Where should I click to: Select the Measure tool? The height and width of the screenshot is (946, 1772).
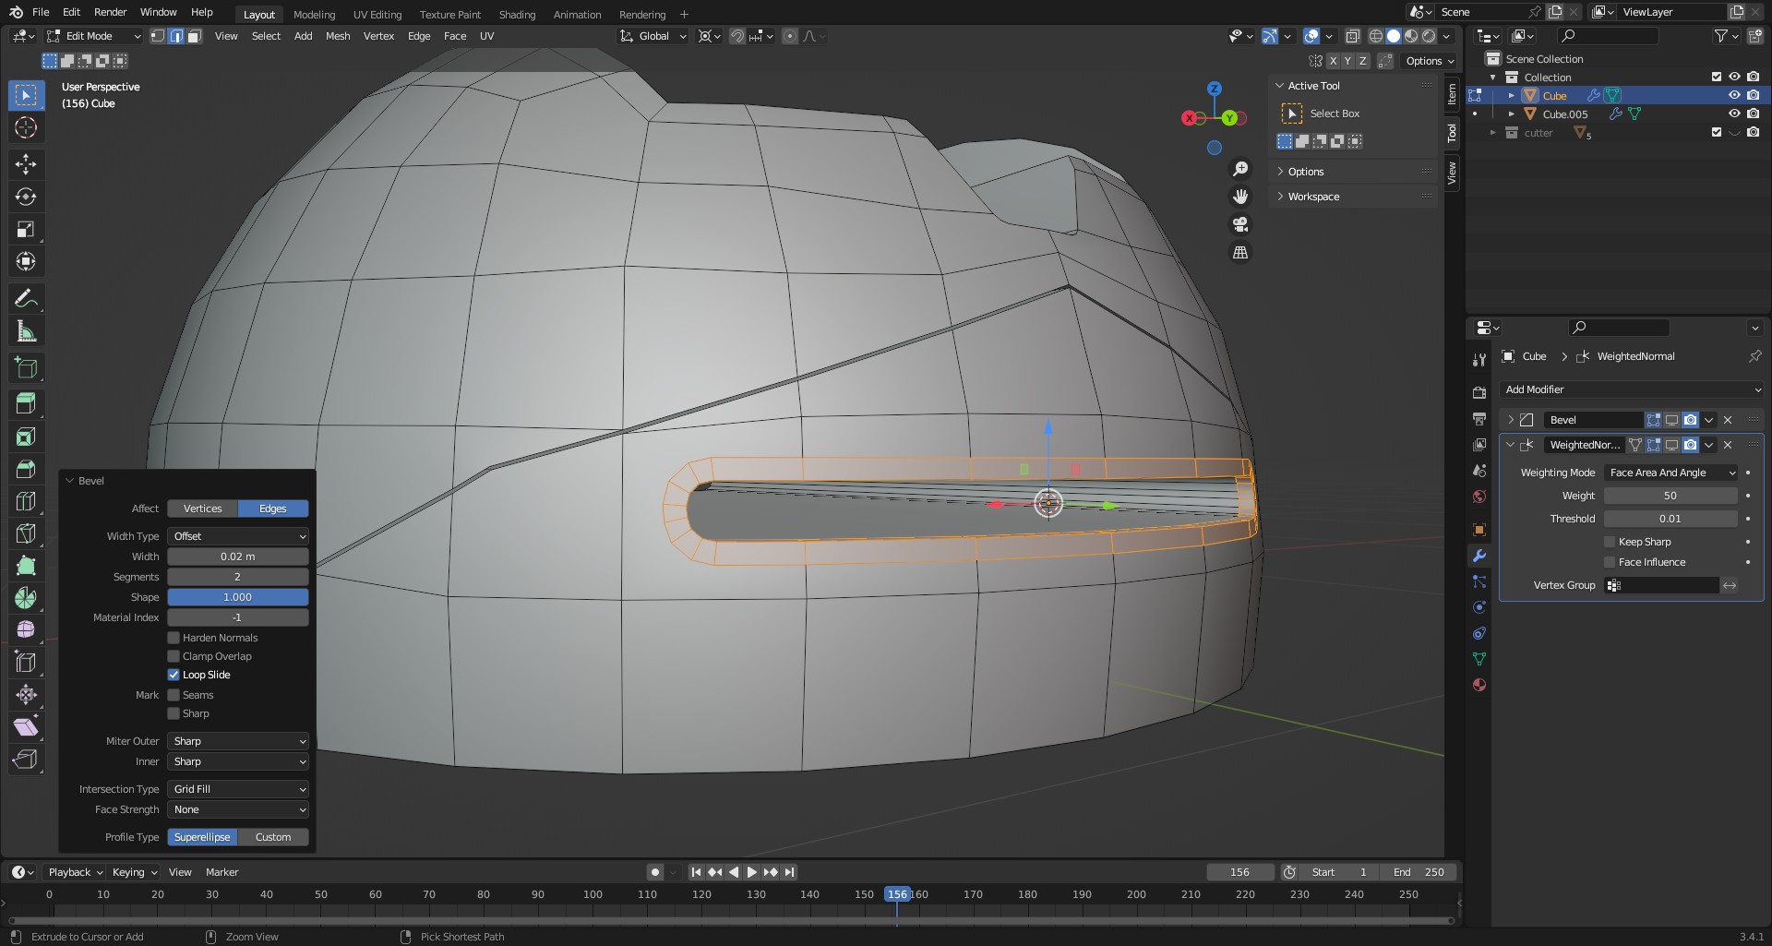(x=26, y=331)
